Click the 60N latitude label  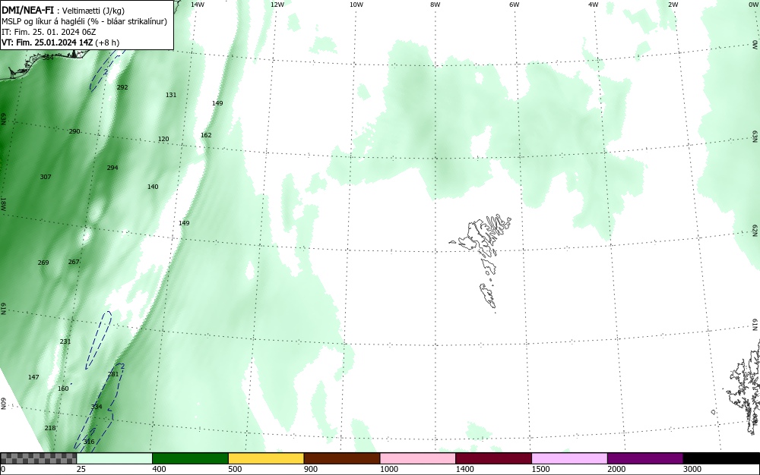point(3,404)
